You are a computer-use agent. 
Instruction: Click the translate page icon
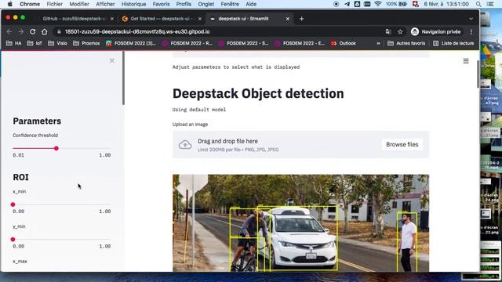click(x=388, y=31)
